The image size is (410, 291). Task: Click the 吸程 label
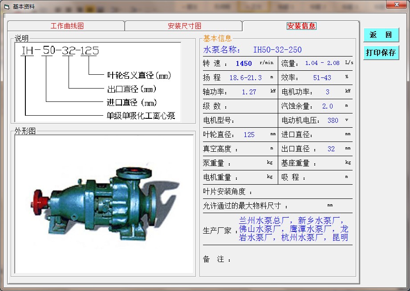(x=293, y=177)
